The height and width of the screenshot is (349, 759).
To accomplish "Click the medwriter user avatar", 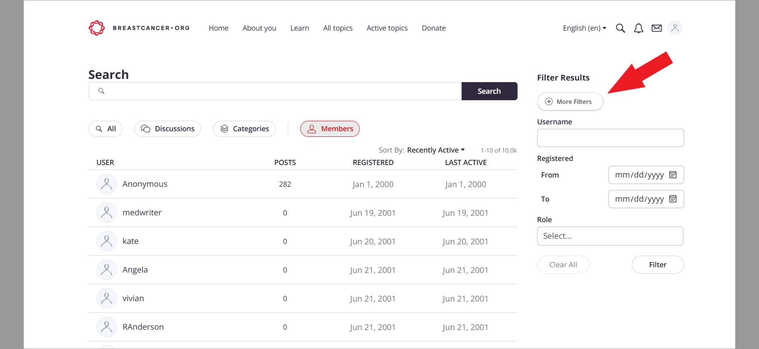I will [x=107, y=213].
